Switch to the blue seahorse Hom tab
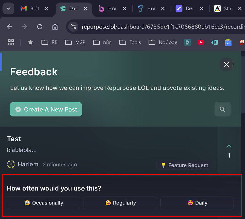Screen dimensions: 245x219 coord(146,8)
